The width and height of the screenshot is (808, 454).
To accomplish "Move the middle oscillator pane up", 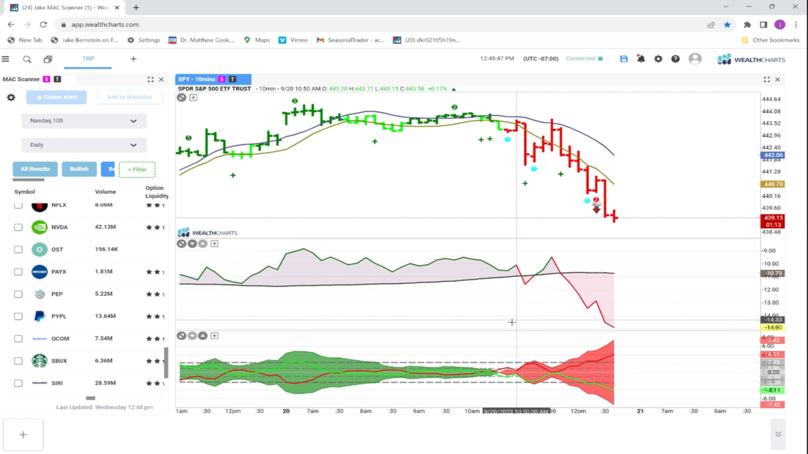I will (x=203, y=244).
